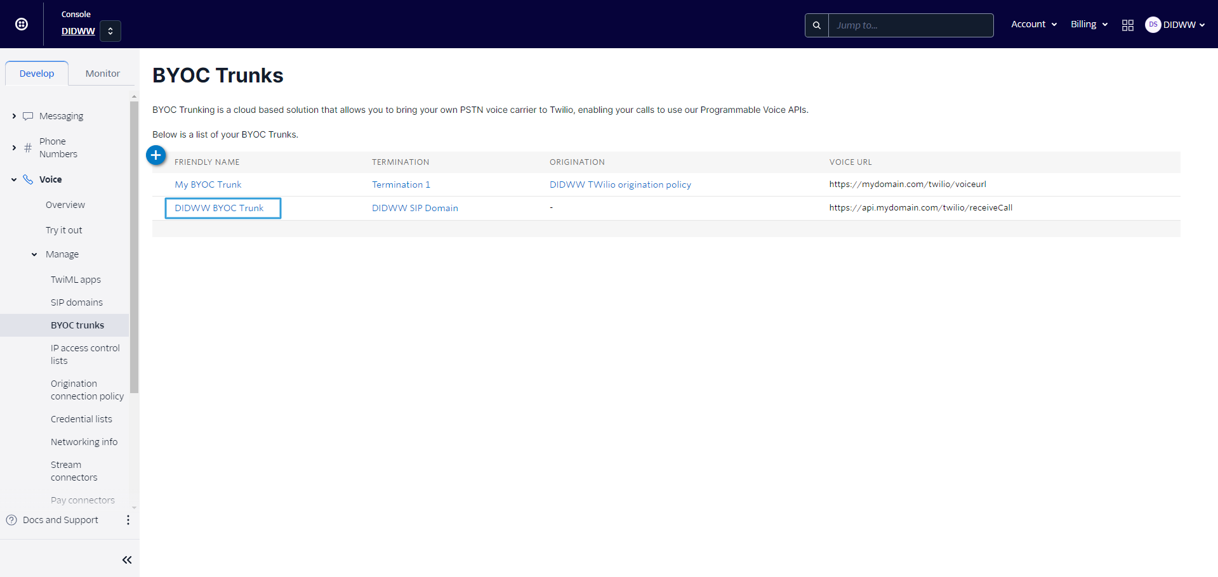Open the DS user avatar menu
Image resolution: width=1218 pixels, height=577 pixels.
click(1153, 24)
